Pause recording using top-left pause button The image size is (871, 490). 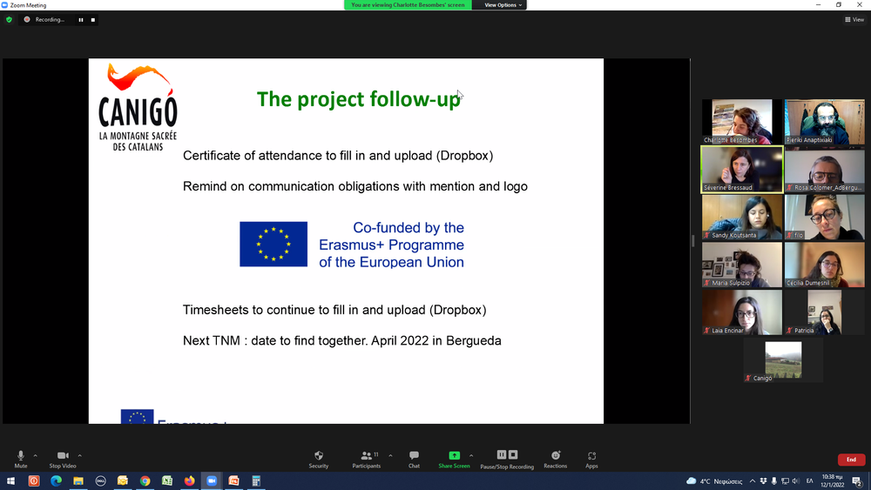coord(81,19)
